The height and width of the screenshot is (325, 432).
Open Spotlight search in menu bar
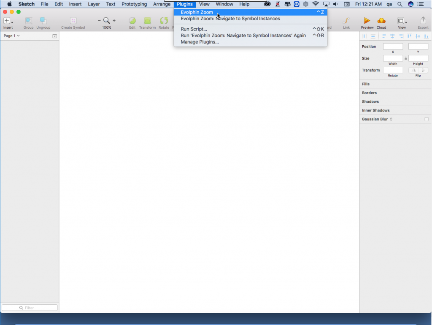click(400, 4)
